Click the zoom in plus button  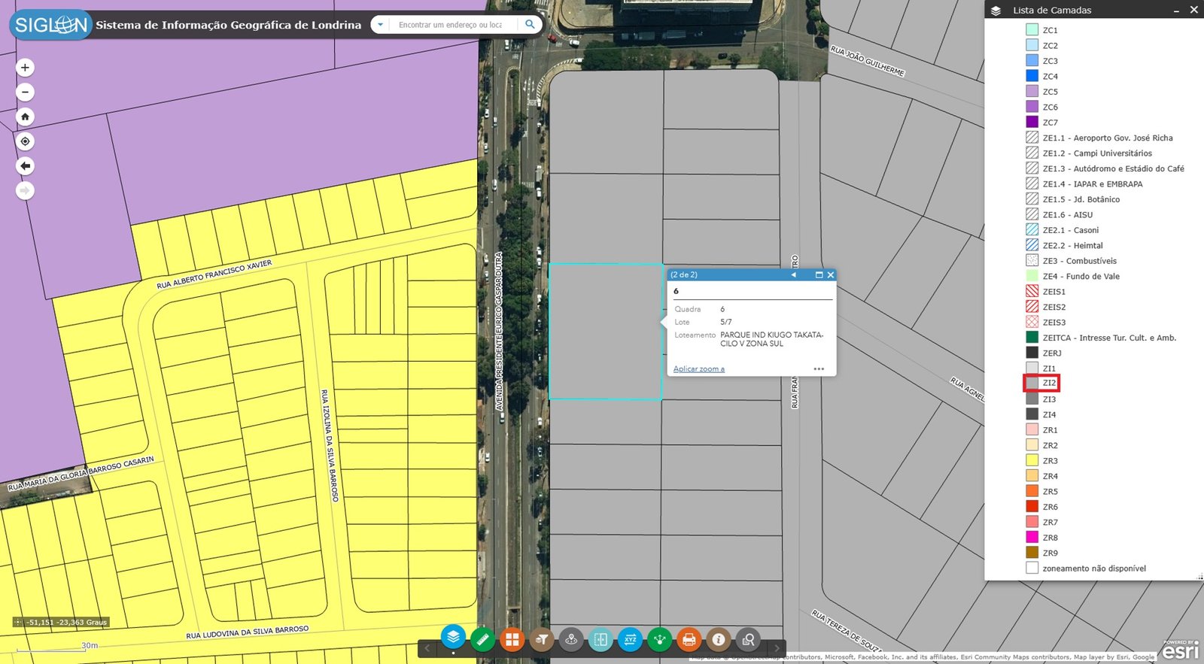coord(25,68)
